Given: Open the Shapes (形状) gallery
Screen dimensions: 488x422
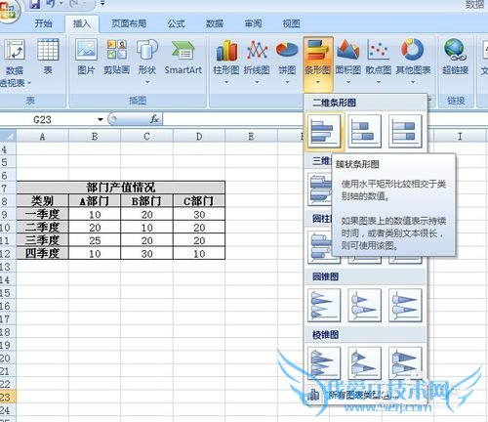Looking at the screenshot, I should 147,50.
